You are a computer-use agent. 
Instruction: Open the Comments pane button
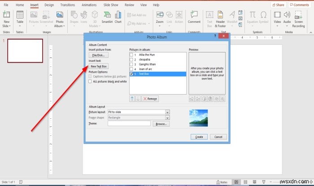(x=299, y=5)
